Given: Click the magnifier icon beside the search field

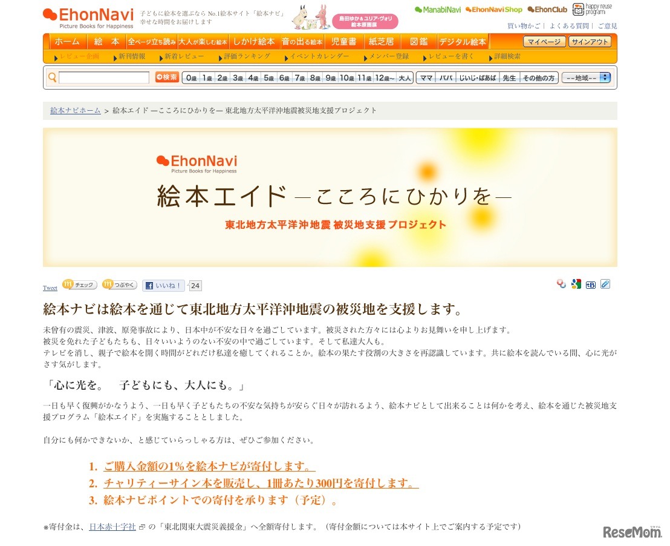Looking at the screenshot, I should click(x=52, y=77).
